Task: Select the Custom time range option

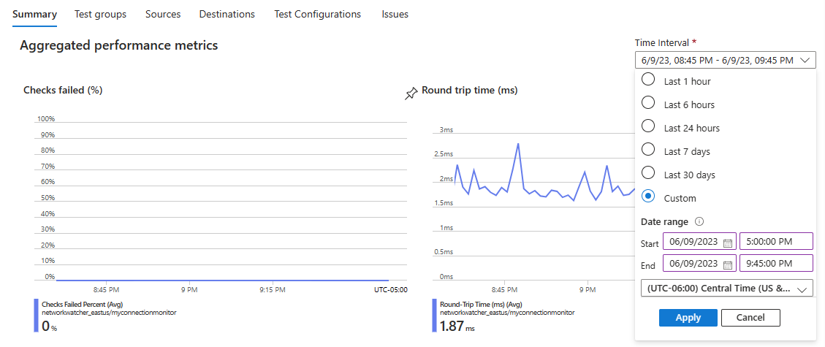Action: pos(648,197)
